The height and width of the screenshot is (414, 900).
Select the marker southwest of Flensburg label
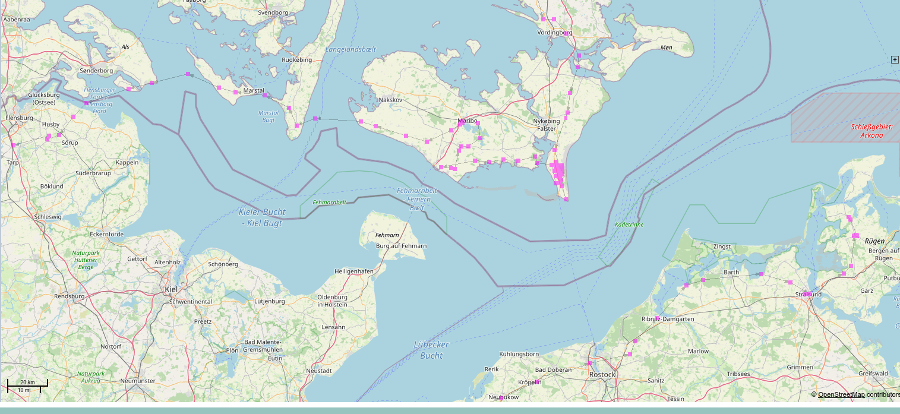13,145
